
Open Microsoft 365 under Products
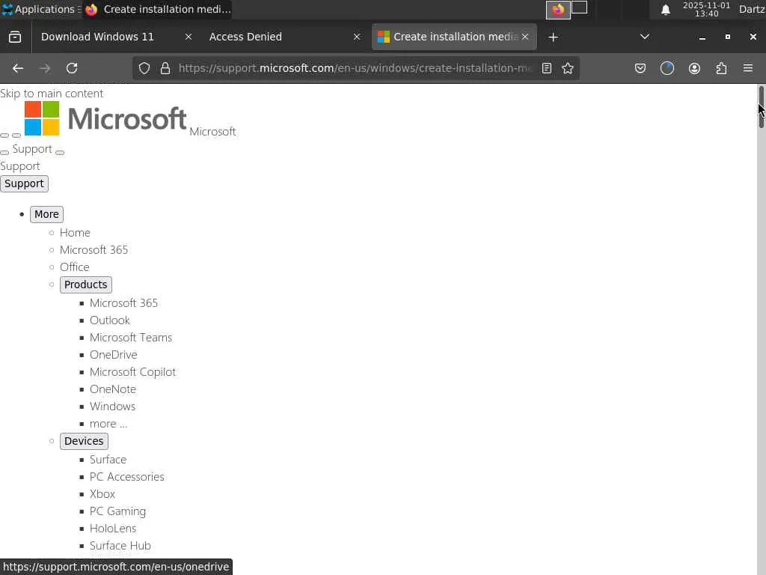point(123,303)
